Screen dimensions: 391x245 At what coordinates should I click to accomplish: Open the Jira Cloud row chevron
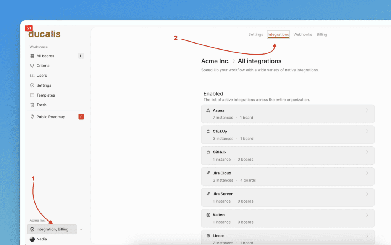pos(367,173)
